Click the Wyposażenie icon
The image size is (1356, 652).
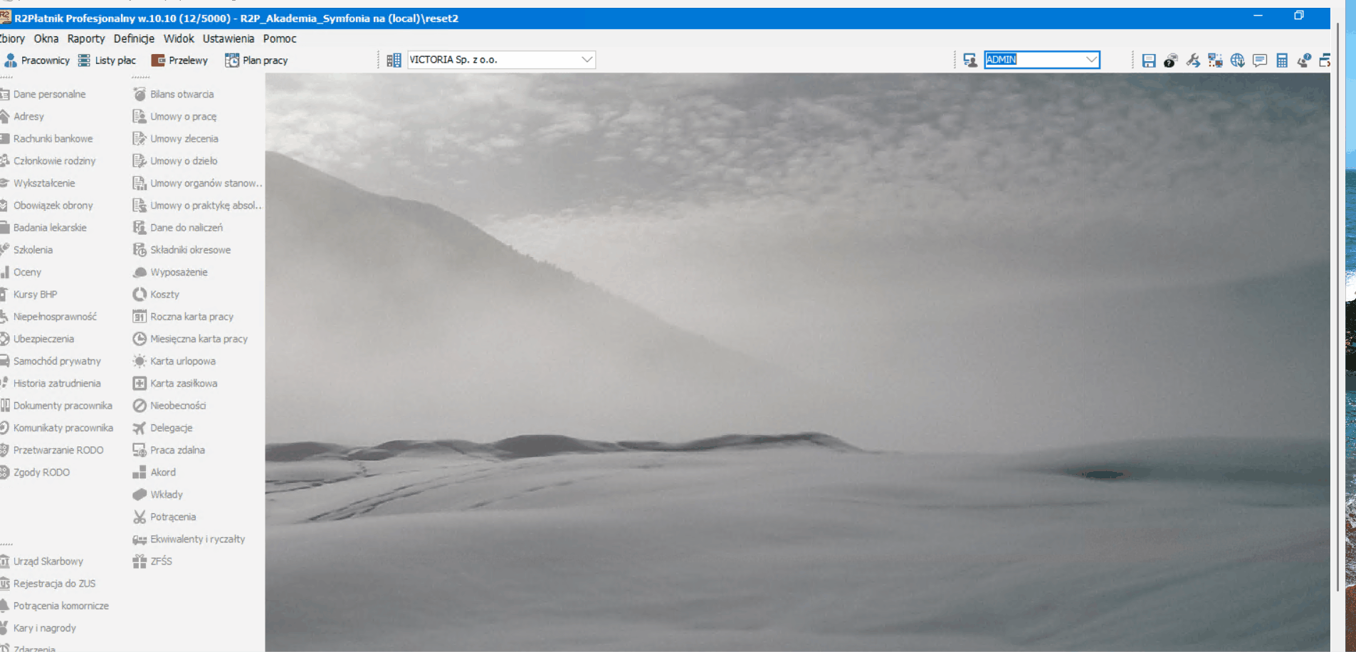(x=140, y=272)
